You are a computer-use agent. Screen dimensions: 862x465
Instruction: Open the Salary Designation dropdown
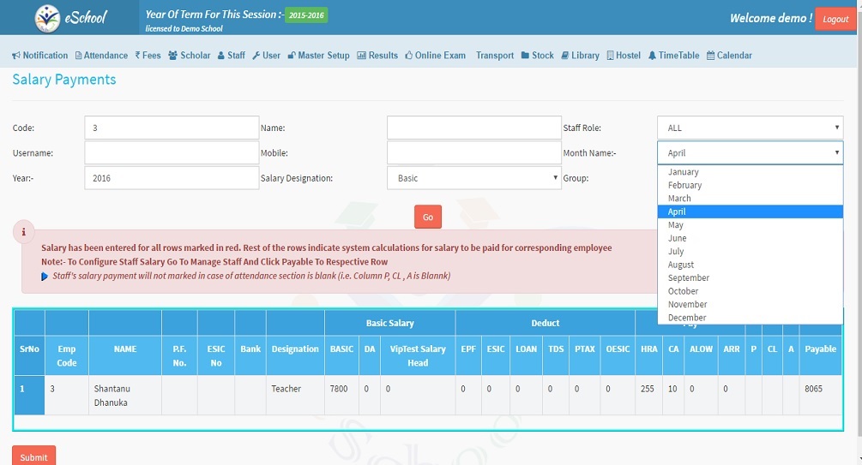pyautogui.click(x=473, y=178)
